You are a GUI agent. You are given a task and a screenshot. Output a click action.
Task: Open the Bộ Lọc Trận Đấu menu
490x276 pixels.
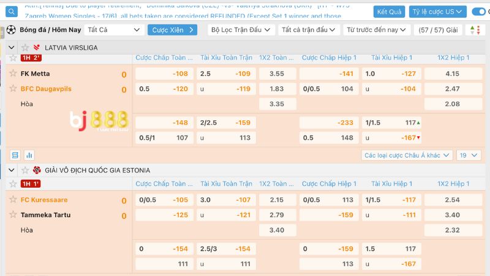241,30
